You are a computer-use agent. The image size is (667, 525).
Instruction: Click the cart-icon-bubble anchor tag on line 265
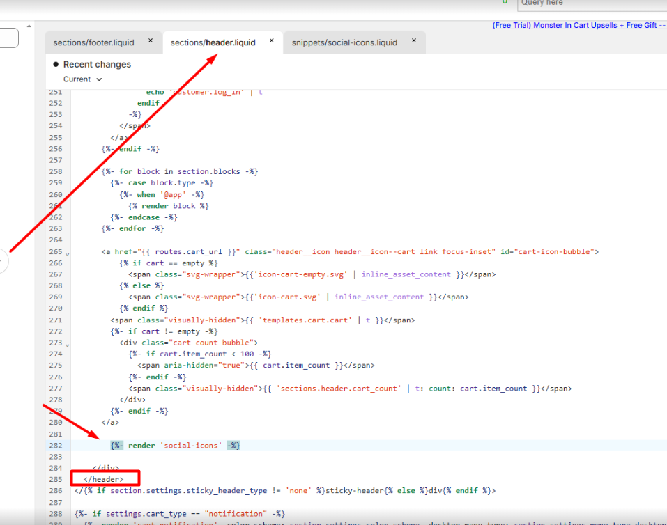point(350,251)
